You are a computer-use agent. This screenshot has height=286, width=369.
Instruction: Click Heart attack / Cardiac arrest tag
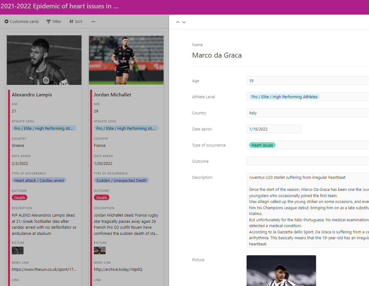click(39, 180)
